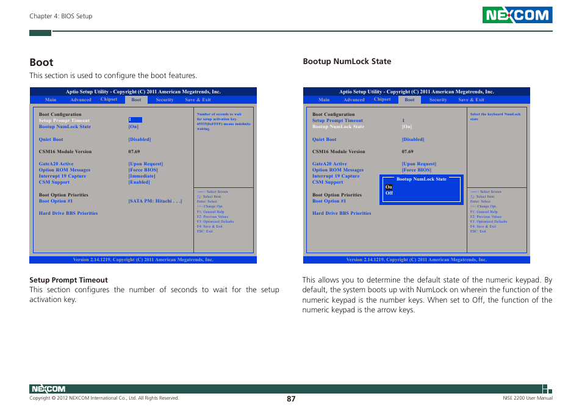Click the Setup Prompt Timeout bold subheading
The height and width of the screenshot is (410, 582).
click(69, 280)
